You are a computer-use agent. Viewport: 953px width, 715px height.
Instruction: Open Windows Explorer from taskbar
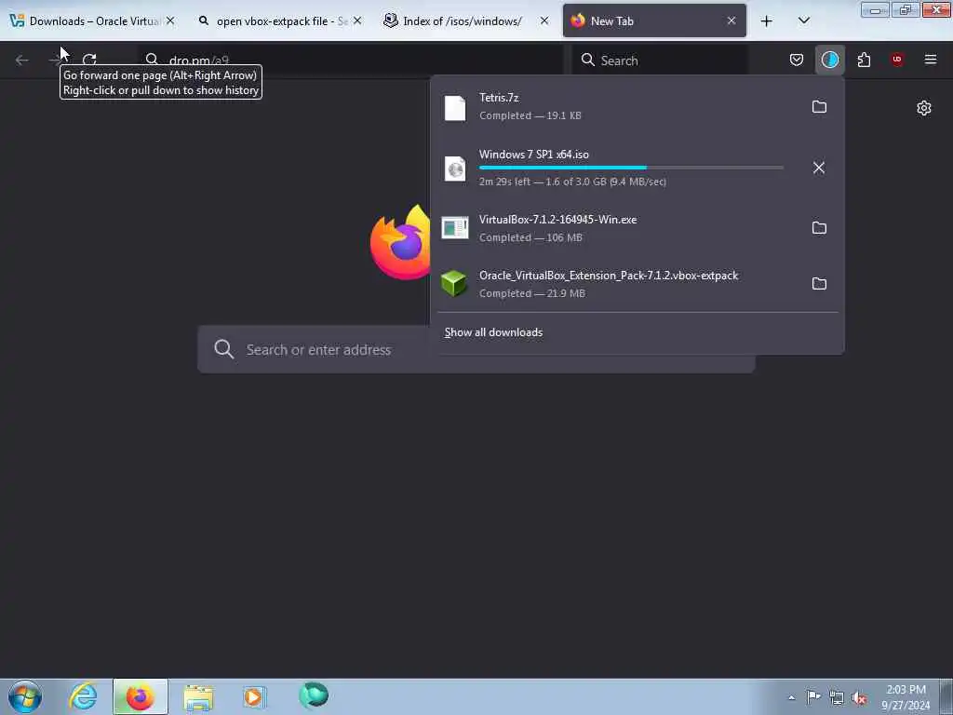198,697
